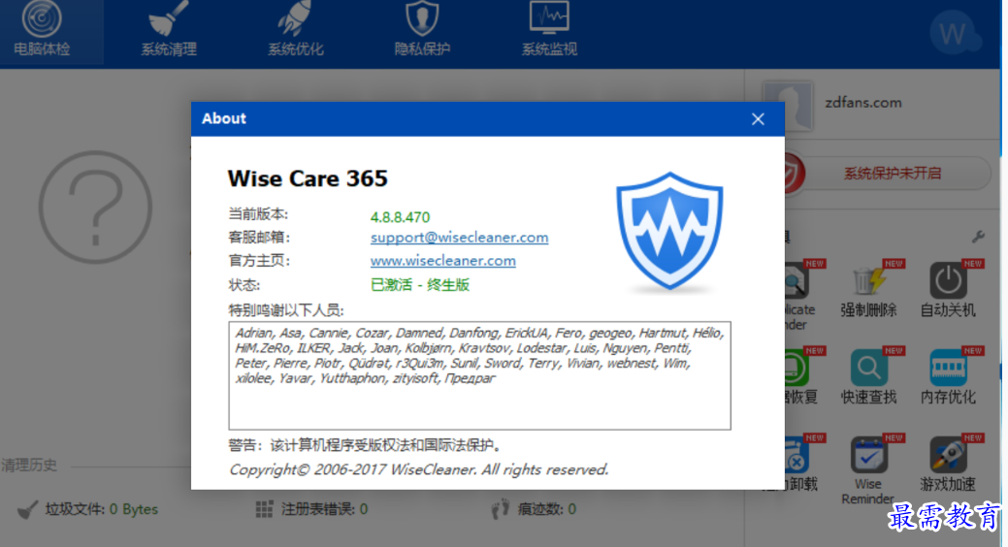Select 隐私保护 tab
The image size is (1008, 547).
[x=422, y=31]
